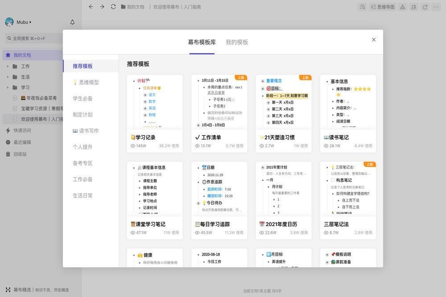Open 制定计划 template category
This screenshot has height=297, width=446.
pyautogui.click(x=91, y=115)
